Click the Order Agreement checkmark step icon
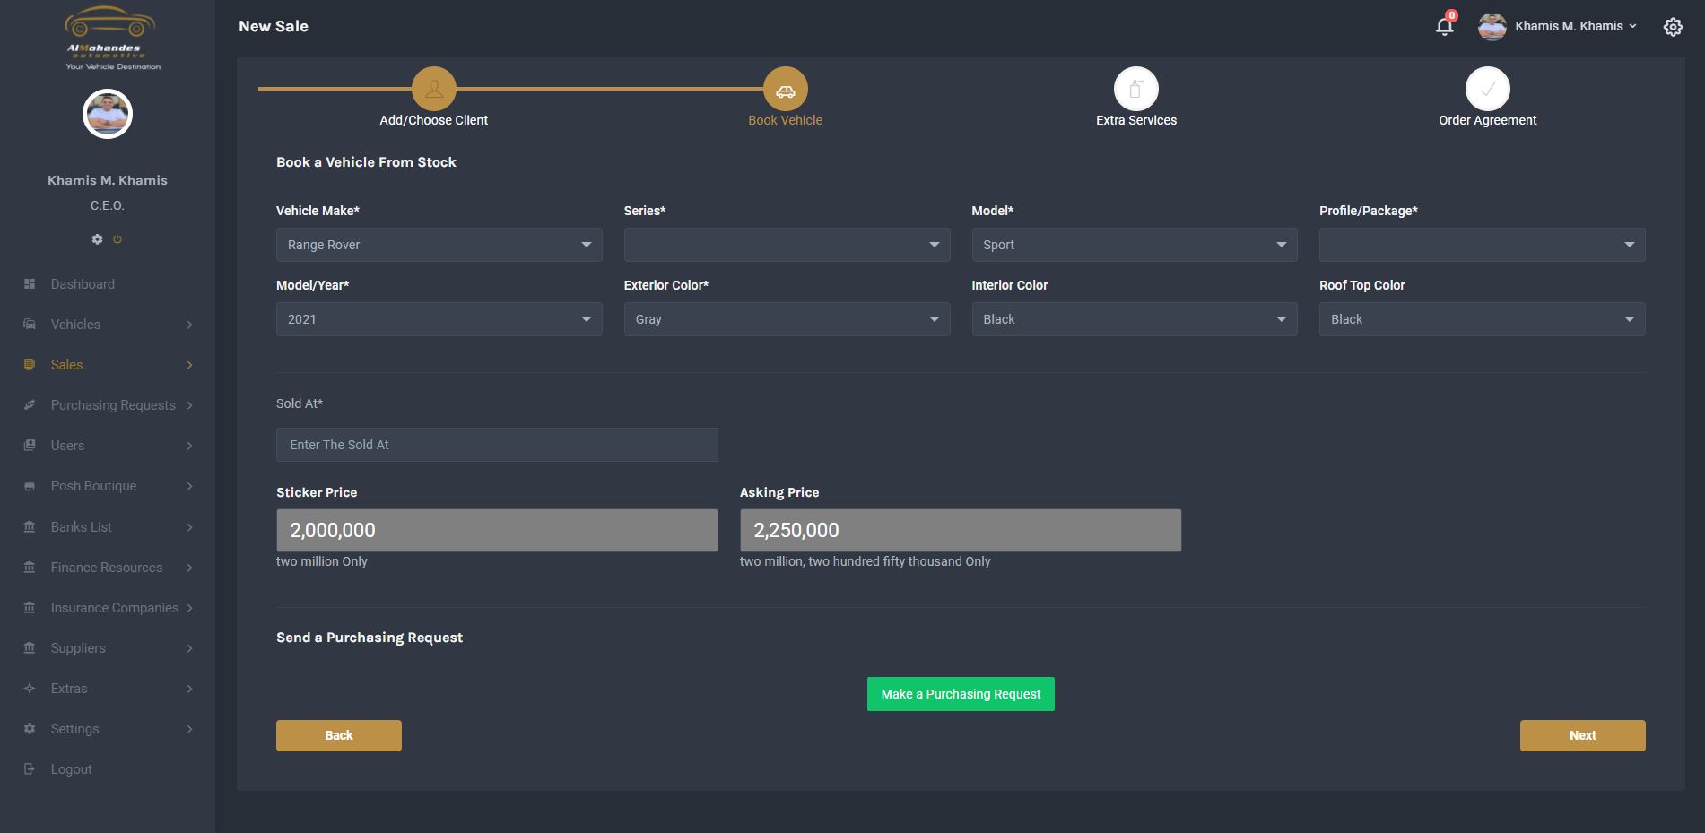Screen dimensions: 1705x833 pos(1488,89)
